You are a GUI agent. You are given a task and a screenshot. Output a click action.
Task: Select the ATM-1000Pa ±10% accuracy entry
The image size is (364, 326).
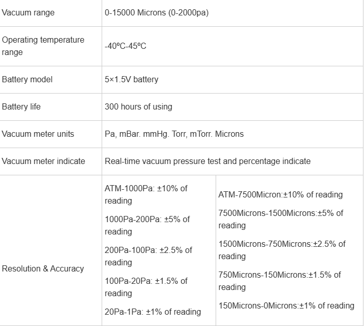pyautogui.click(x=146, y=194)
